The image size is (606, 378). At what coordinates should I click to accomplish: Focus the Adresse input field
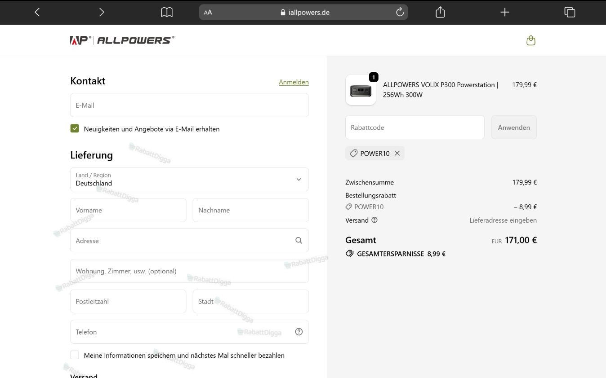pyautogui.click(x=189, y=241)
